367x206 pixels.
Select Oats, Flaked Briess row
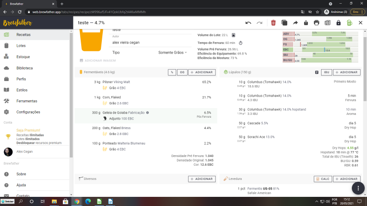click(146, 131)
